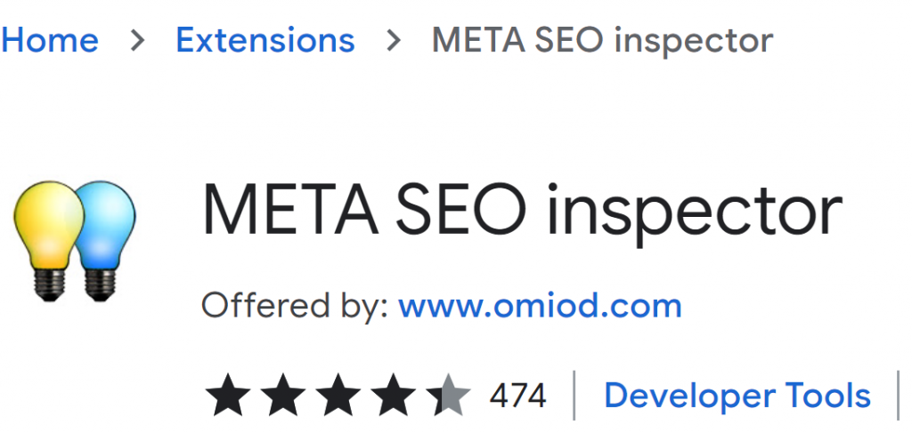Click the second rating star
Image resolution: width=912 pixels, height=433 pixels.
point(282,396)
